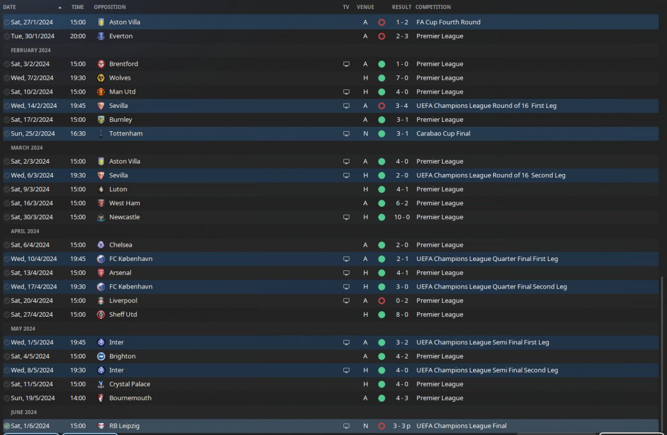Click the Date column sort arrow
The height and width of the screenshot is (435, 667).
59,7
